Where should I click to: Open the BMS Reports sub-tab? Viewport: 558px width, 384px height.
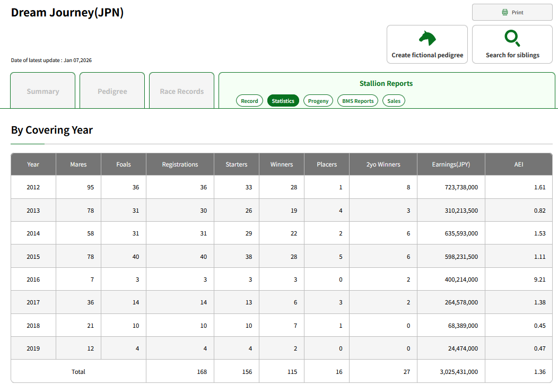[358, 101]
